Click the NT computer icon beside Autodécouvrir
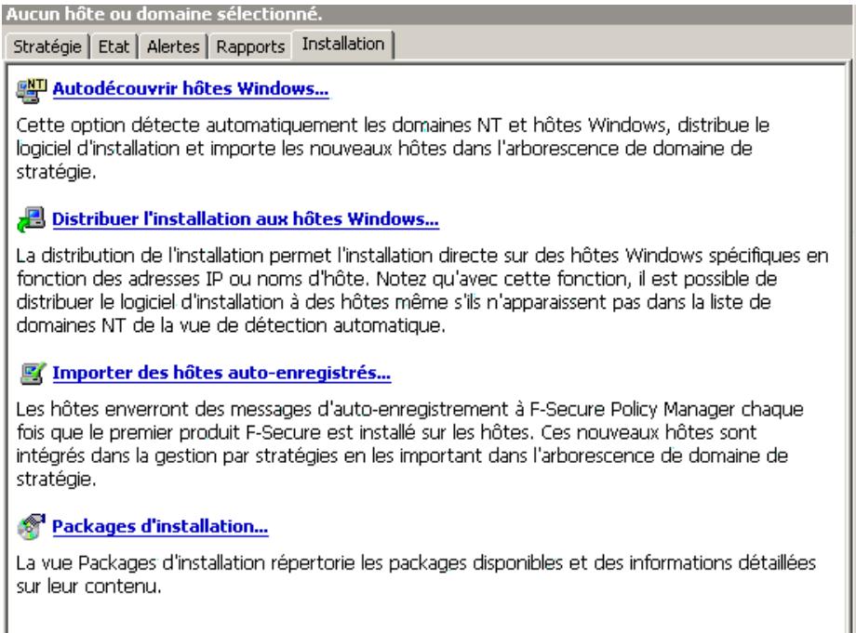Screen dimensions: 856x633 32,90
